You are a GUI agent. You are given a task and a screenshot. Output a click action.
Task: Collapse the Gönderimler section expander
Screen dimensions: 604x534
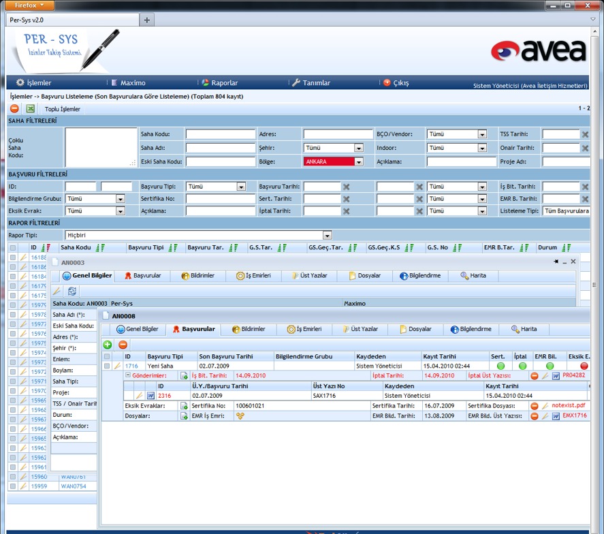click(x=128, y=375)
